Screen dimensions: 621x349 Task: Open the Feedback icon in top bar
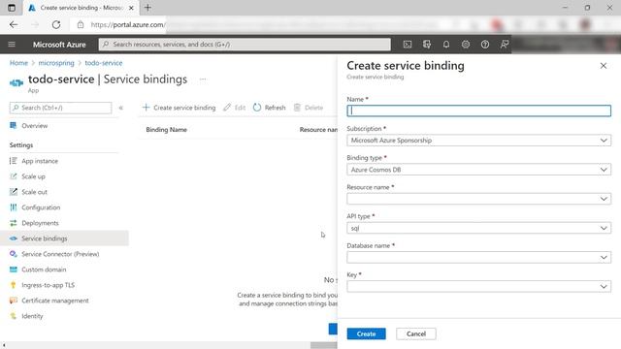point(505,45)
